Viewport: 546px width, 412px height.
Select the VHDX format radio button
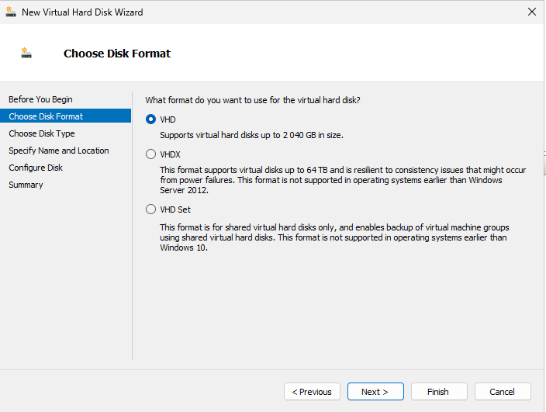click(x=151, y=154)
